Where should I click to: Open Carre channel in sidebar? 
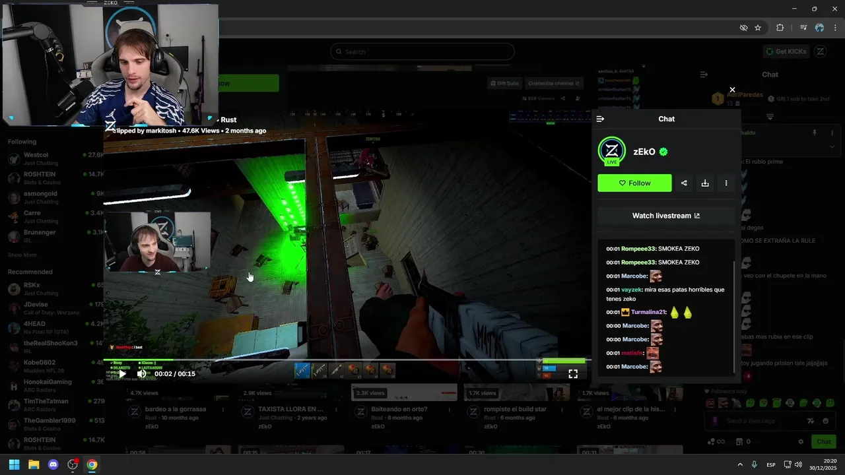[x=51, y=217]
